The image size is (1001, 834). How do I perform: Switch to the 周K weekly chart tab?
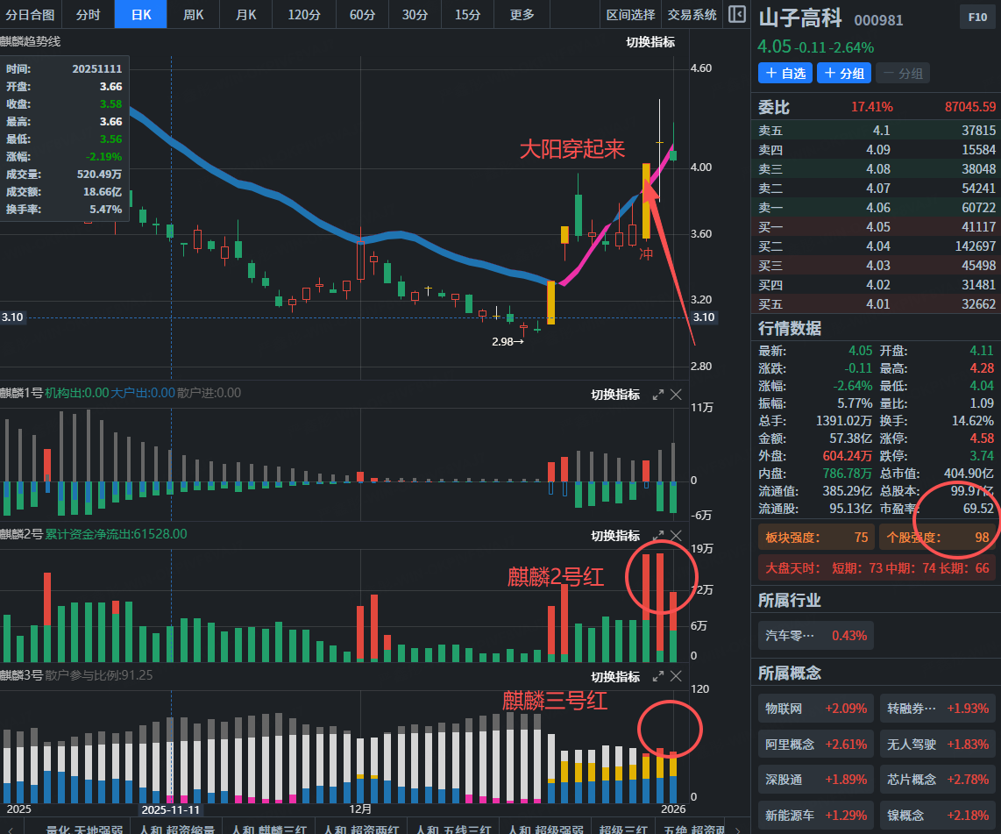[x=194, y=15]
